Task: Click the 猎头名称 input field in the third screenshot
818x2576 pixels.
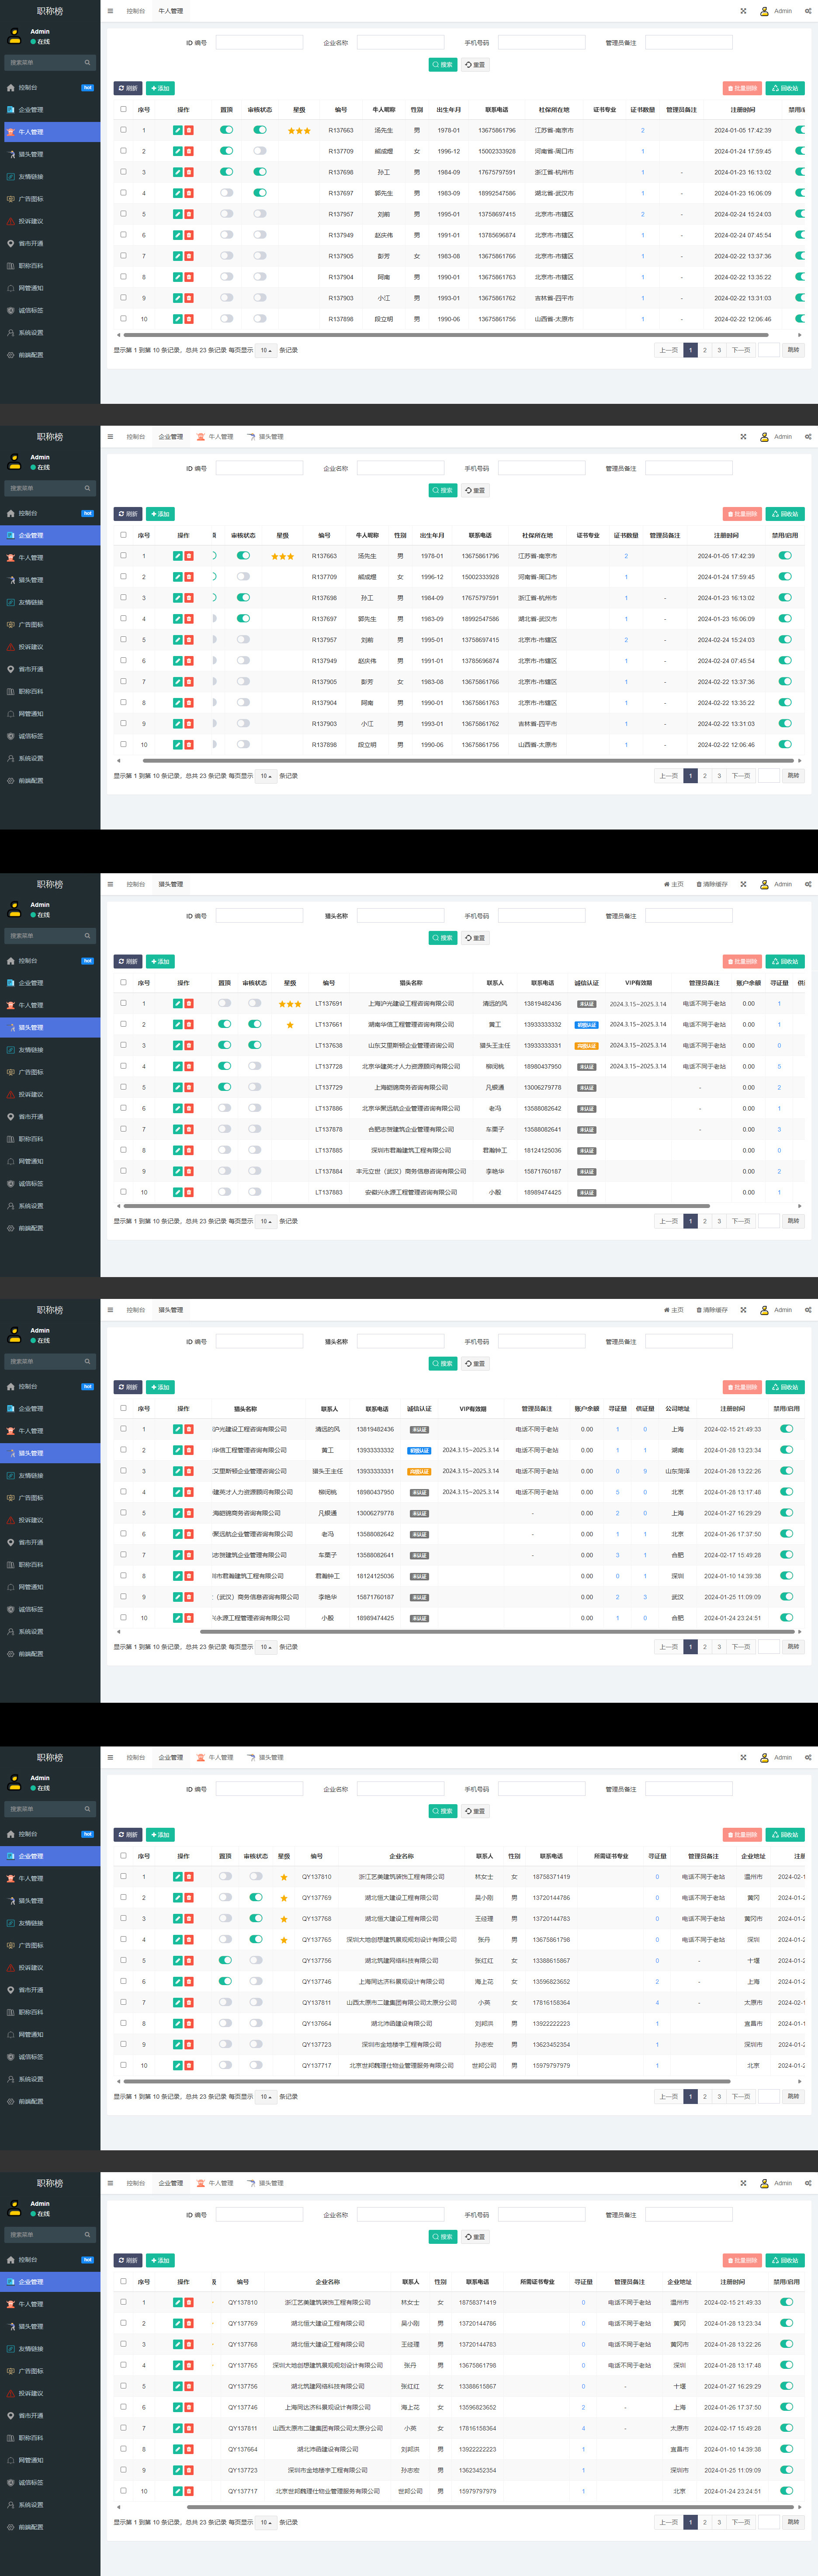Action: 400,916
